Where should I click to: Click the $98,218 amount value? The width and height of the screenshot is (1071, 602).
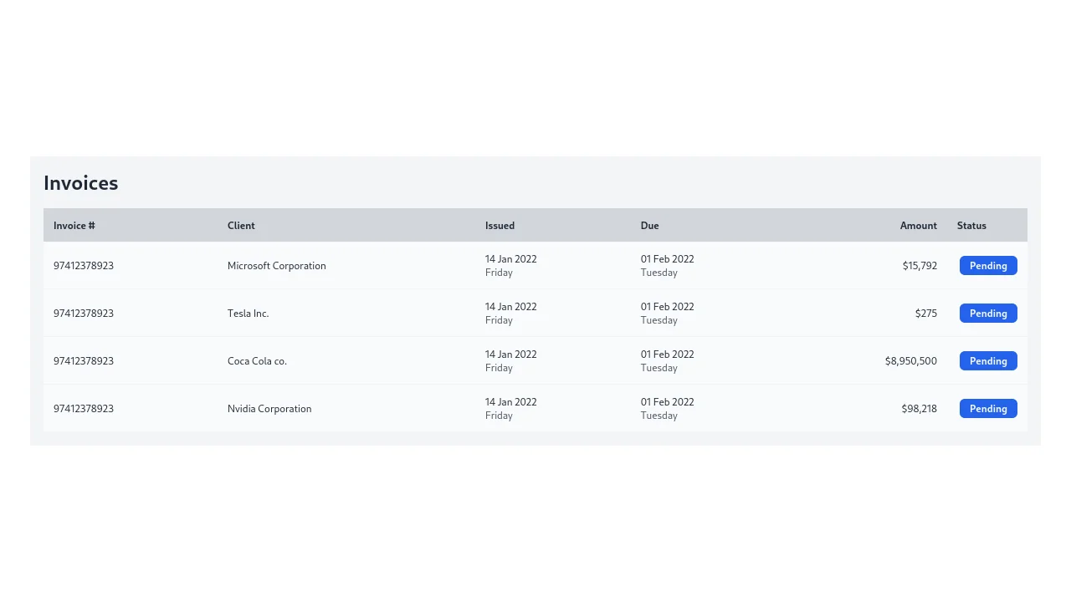(x=919, y=409)
